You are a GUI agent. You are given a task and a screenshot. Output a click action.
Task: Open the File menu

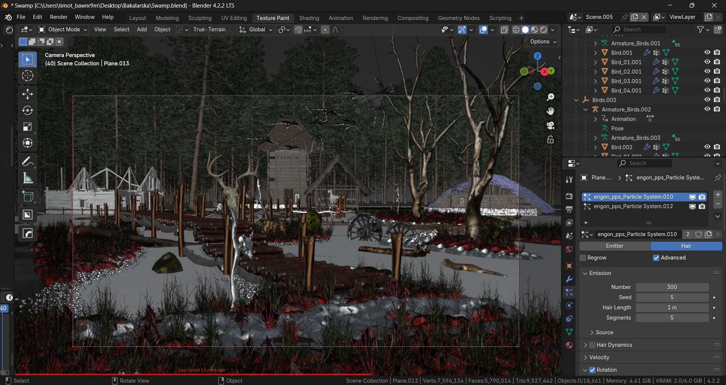pyautogui.click(x=21, y=17)
